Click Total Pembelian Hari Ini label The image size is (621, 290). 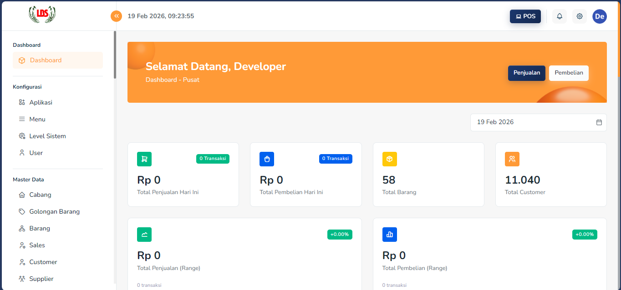point(291,192)
